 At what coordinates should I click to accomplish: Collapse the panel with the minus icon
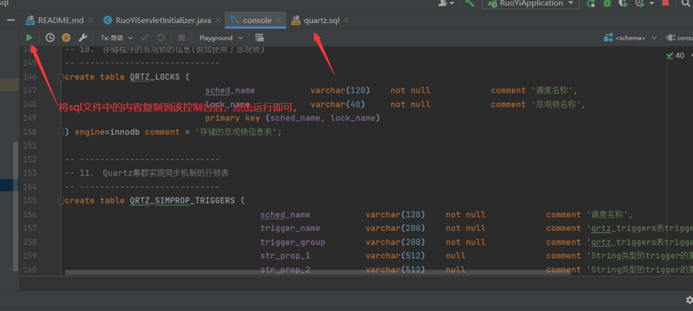coord(11,21)
